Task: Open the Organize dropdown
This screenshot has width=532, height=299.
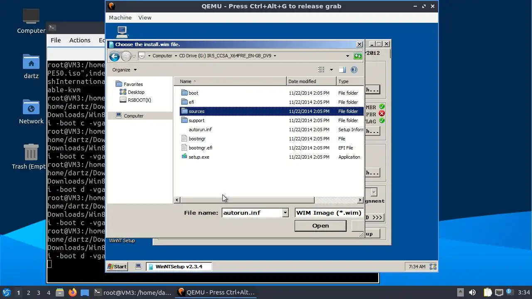Action: click(124, 70)
